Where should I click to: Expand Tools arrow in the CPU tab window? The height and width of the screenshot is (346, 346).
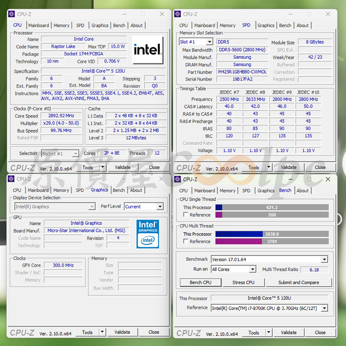click(x=103, y=167)
